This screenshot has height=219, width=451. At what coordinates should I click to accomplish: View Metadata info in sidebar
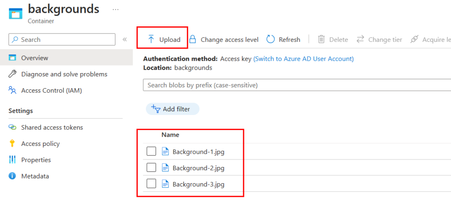35,176
